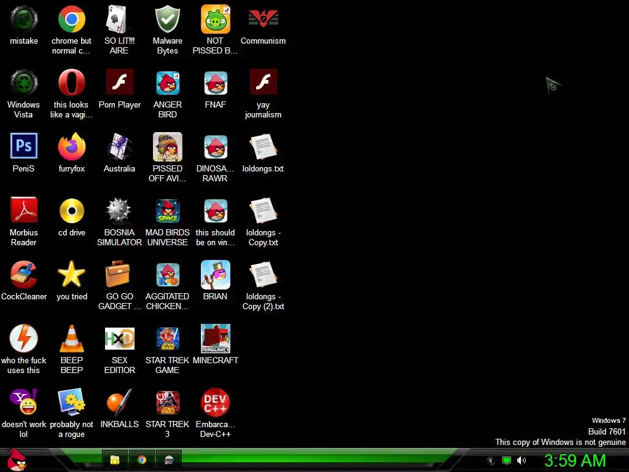Image resolution: width=629 pixels, height=472 pixels.
Task: Select the Photoshop 'Ps' desktop icon
Action: click(24, 146)
